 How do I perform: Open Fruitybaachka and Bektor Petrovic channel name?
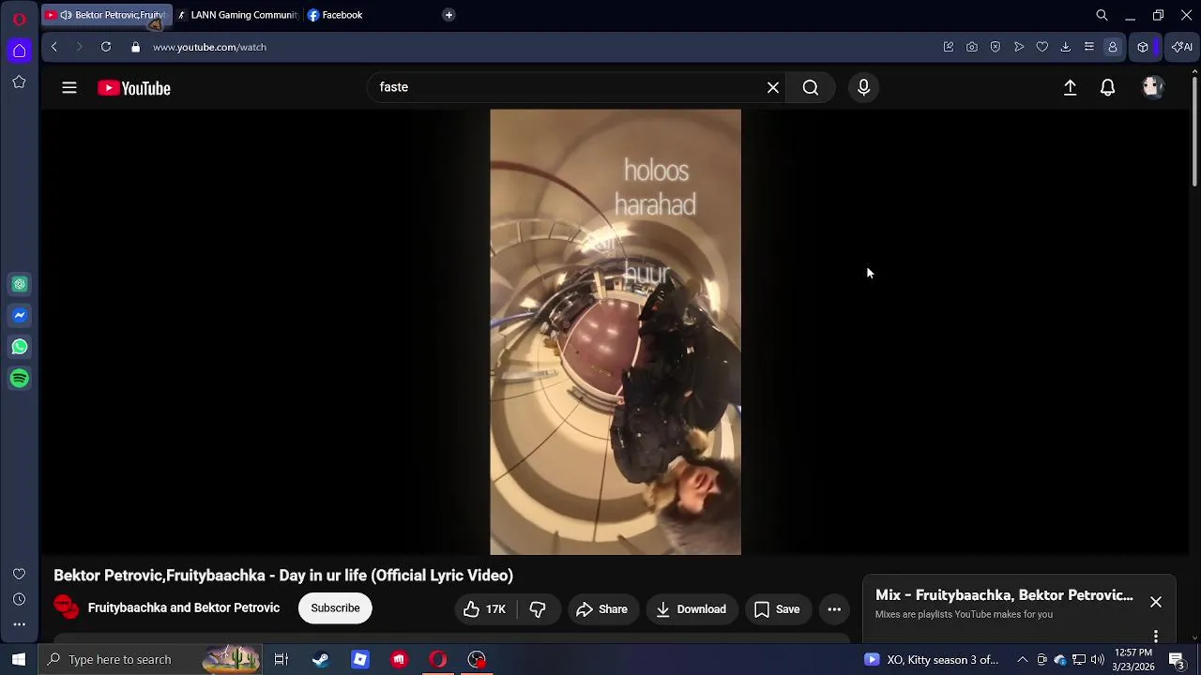point(184,607)
